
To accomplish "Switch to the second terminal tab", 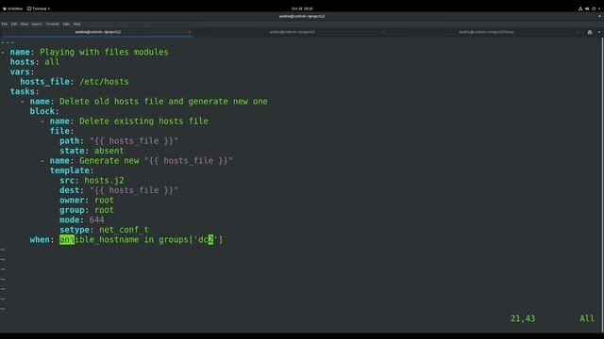I will click(292, 32).
